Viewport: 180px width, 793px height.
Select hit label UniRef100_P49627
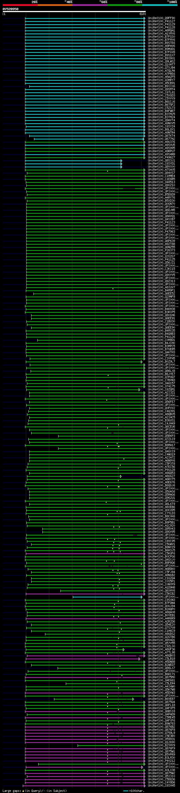coord(161,157)
